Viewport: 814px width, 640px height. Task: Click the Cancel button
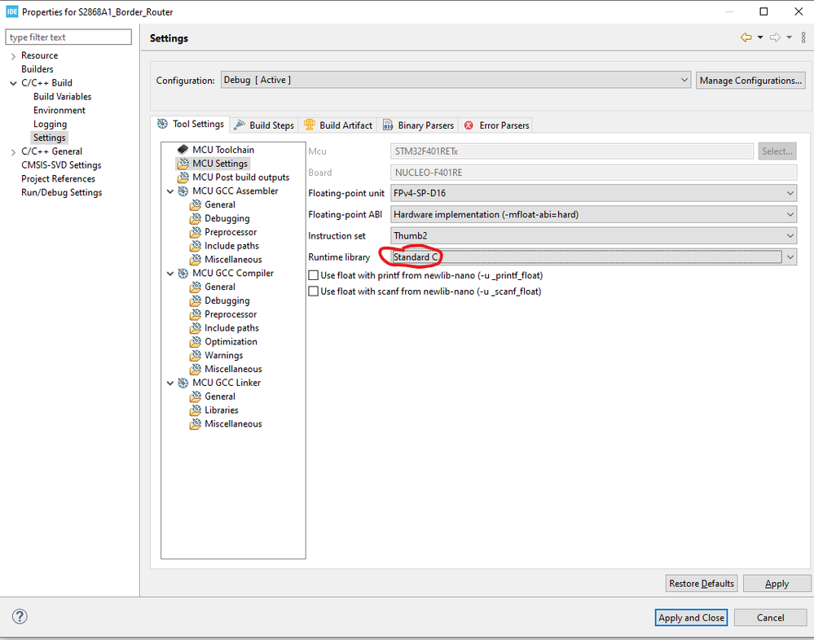(770, 617)
